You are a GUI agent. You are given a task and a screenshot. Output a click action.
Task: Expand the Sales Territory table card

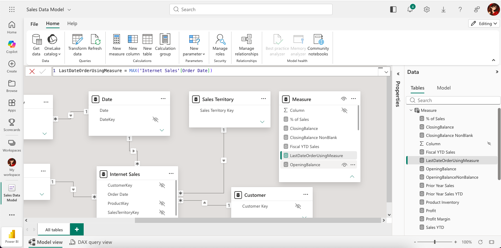pos(262,122)
